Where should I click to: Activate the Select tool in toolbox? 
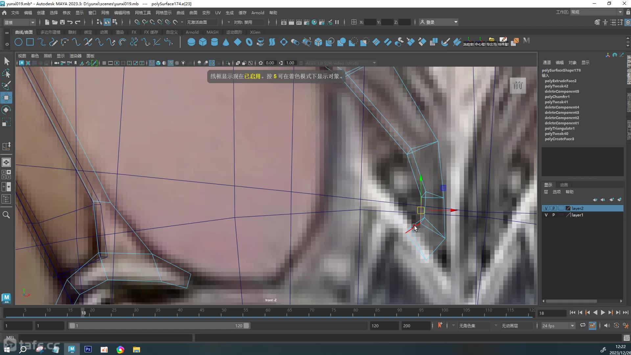pos(7,61)
